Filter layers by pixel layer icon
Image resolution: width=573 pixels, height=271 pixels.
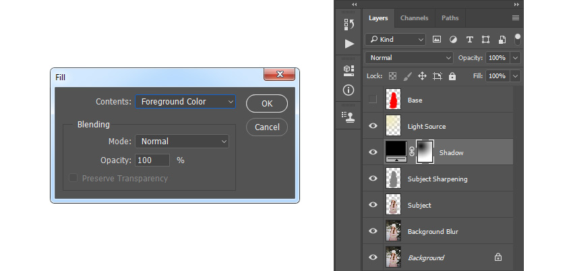point(437,40)
